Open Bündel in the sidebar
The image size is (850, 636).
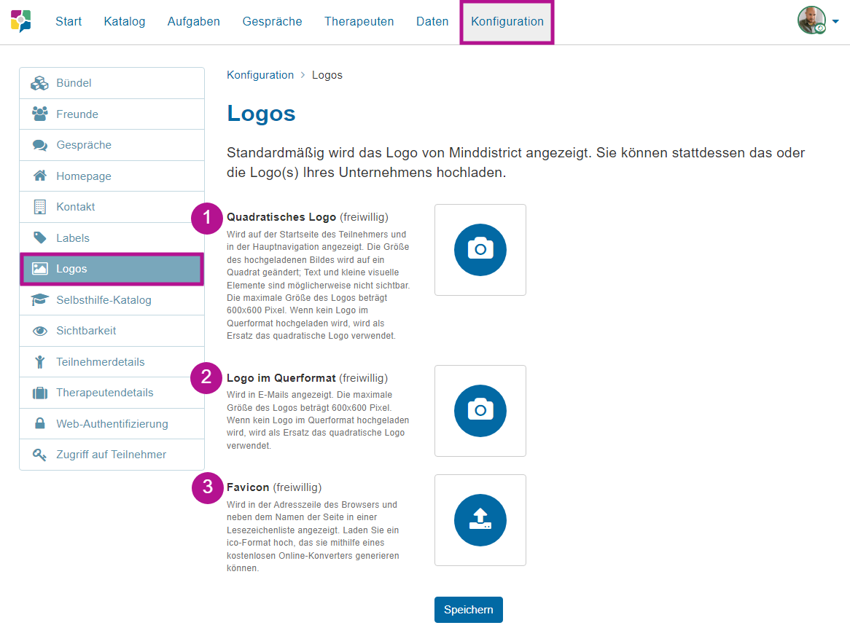point(112,83)
